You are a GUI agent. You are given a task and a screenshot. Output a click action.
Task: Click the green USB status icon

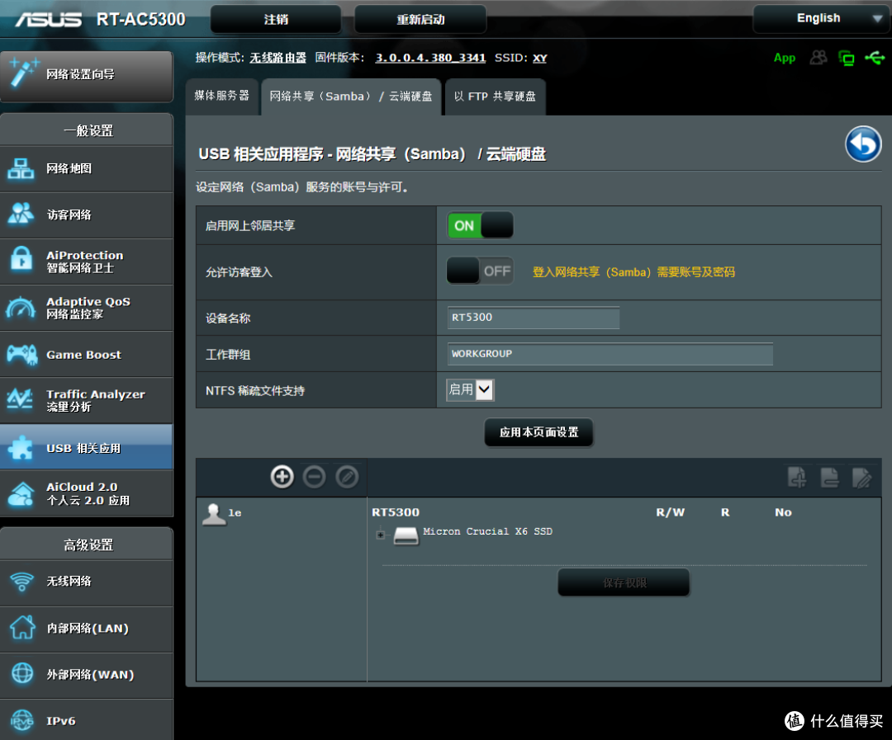pos(875,58)
